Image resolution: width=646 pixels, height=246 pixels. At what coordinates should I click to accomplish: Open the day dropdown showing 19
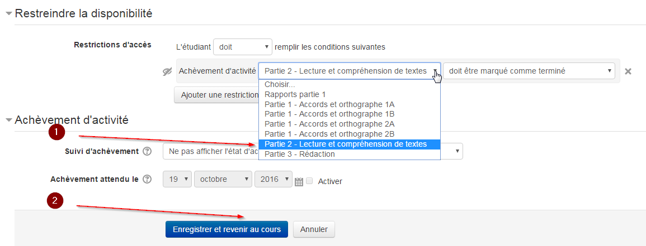pyautogui.click(x=177, y=180)
